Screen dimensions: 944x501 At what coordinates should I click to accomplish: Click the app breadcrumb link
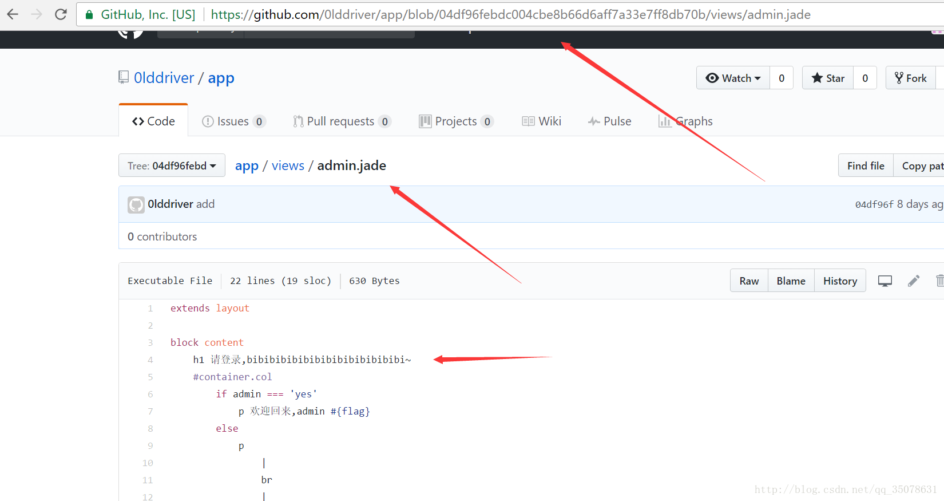click(x=247, y=165)
